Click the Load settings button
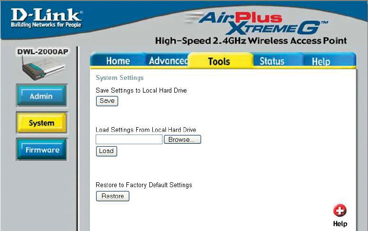This screenshot has width=368, height=231. pos(106,151)
